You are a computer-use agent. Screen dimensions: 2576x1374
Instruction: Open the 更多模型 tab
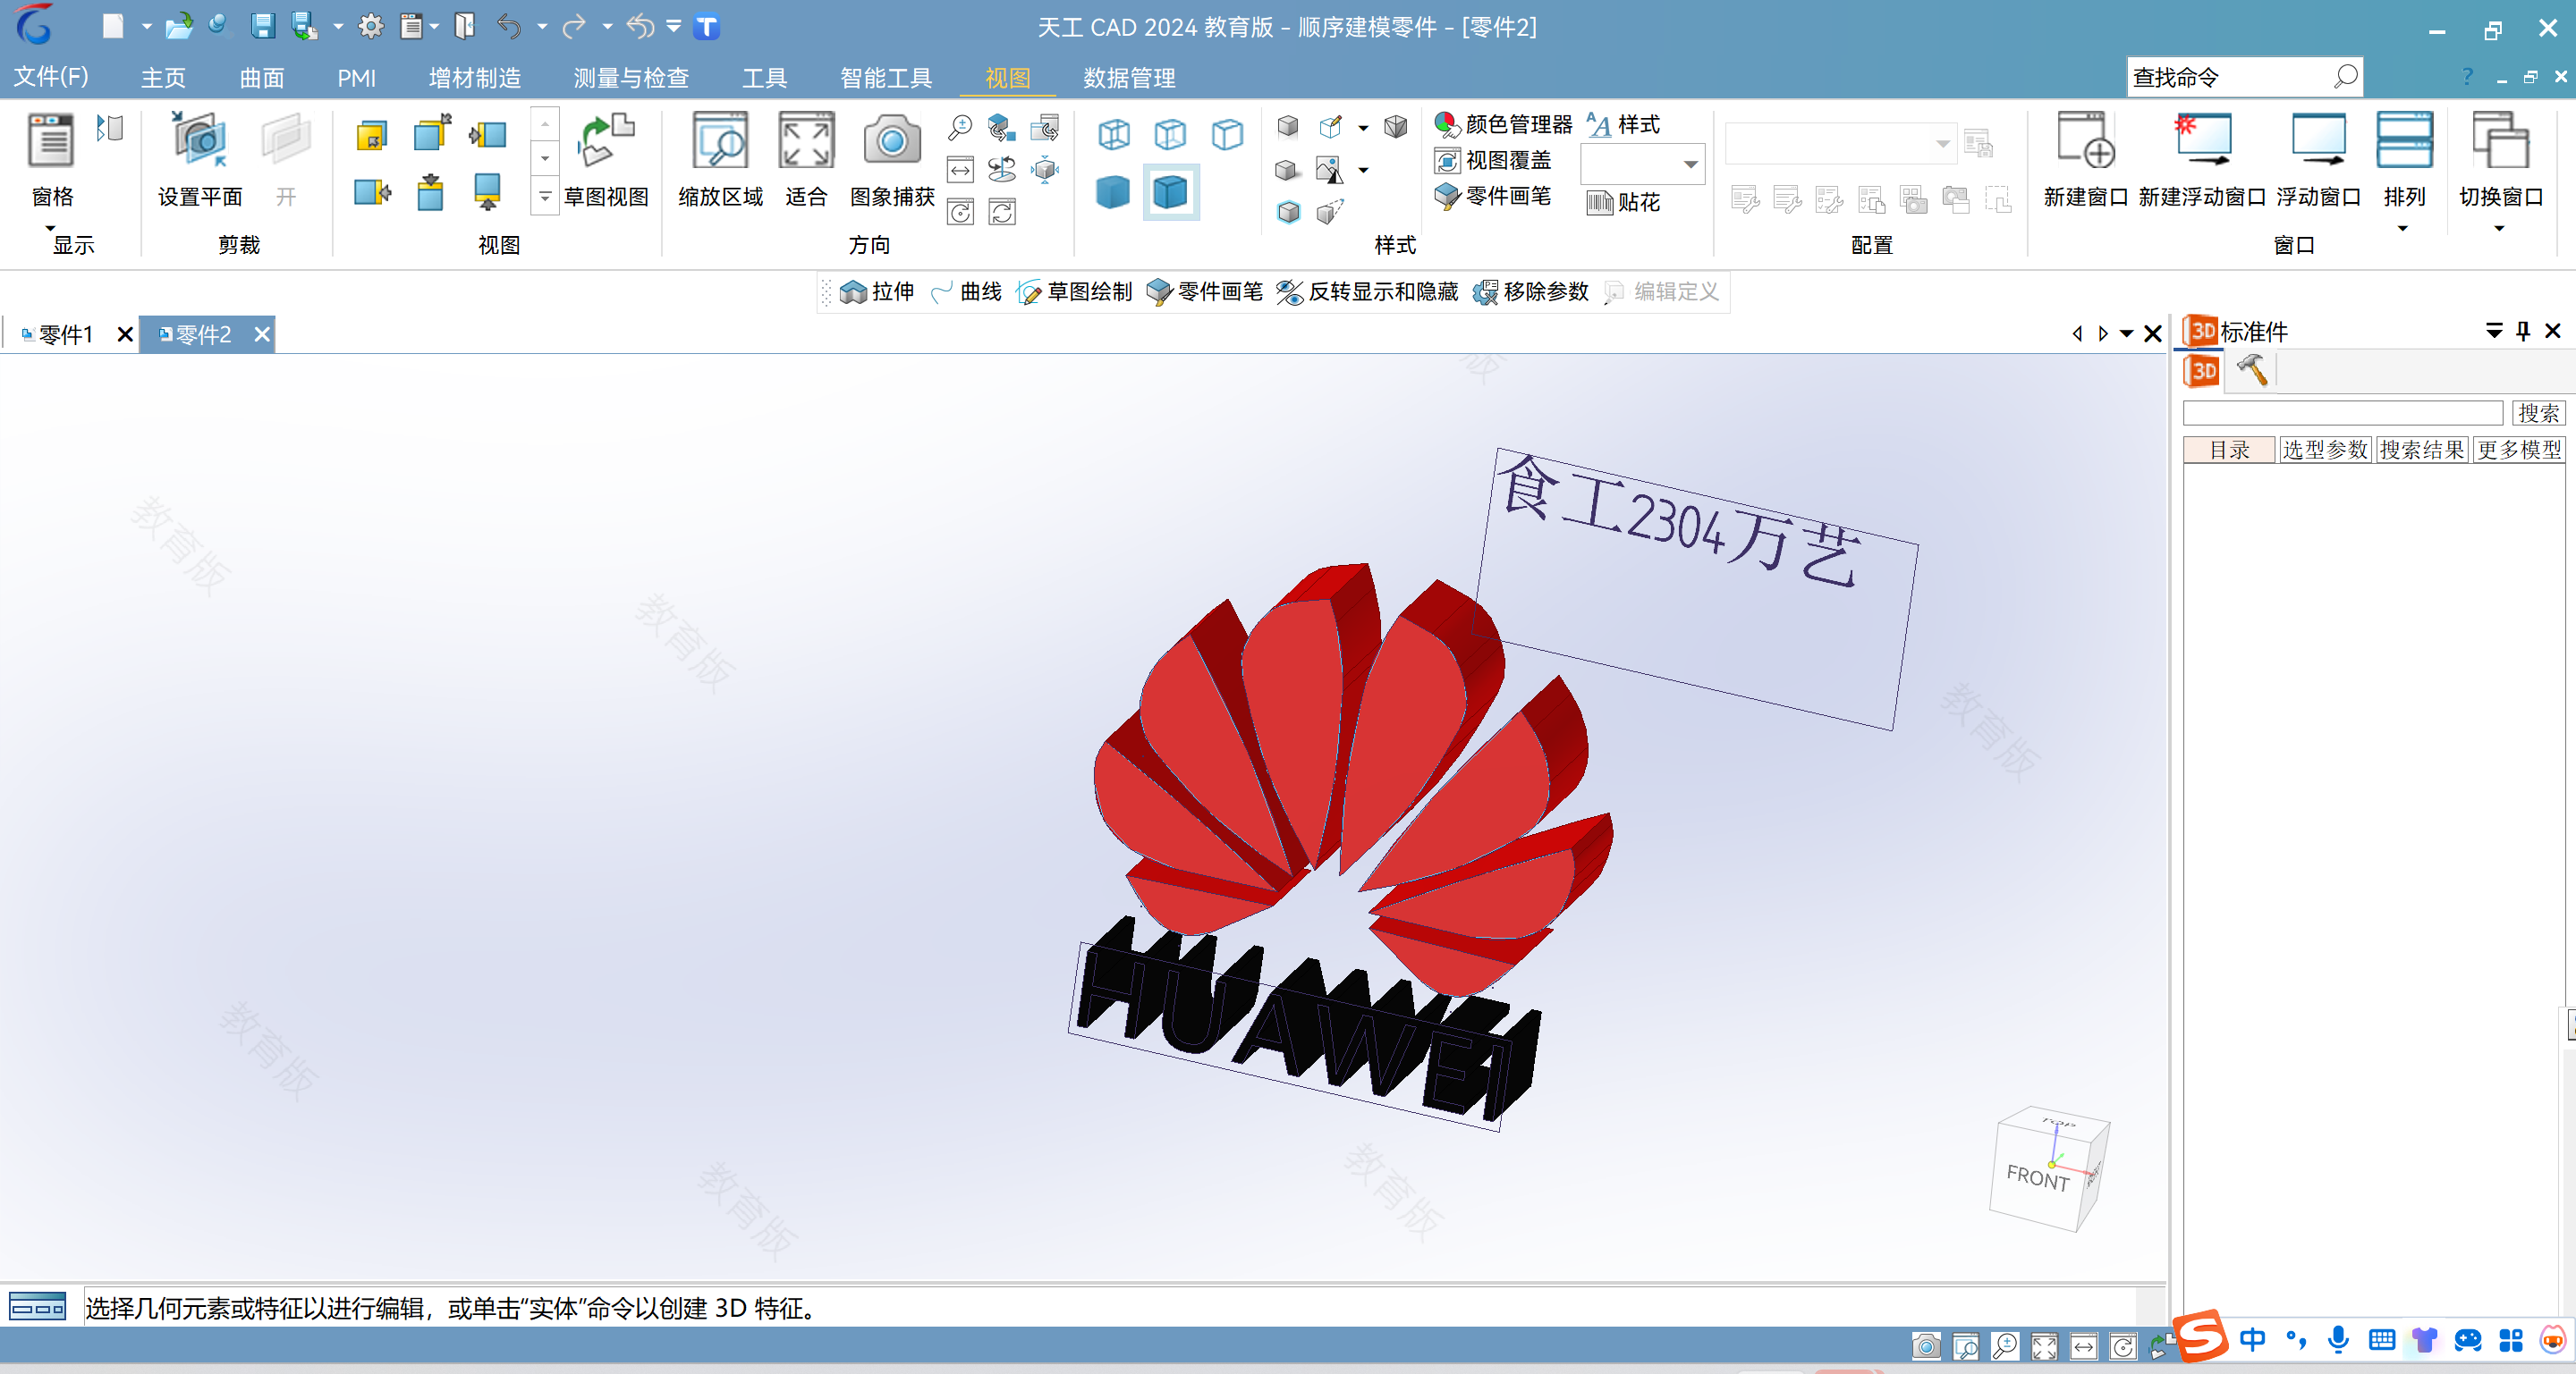tap(2519, 450)
